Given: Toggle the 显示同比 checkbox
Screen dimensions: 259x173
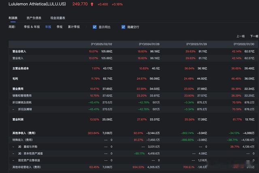Looking at the screenshot, I should (x=95, y=27).
